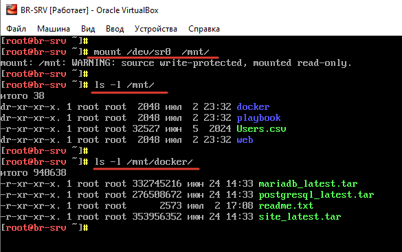
Task: Click the read-only mount warning message
Action: (x=176, y=63)
